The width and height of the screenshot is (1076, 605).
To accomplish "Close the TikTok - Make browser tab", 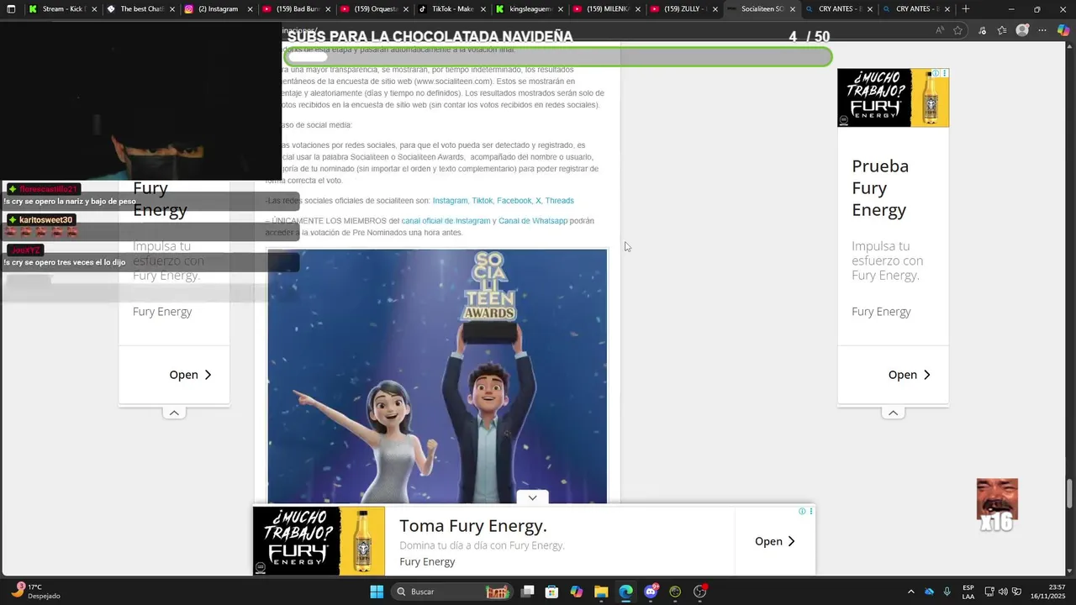I will 482,9.
